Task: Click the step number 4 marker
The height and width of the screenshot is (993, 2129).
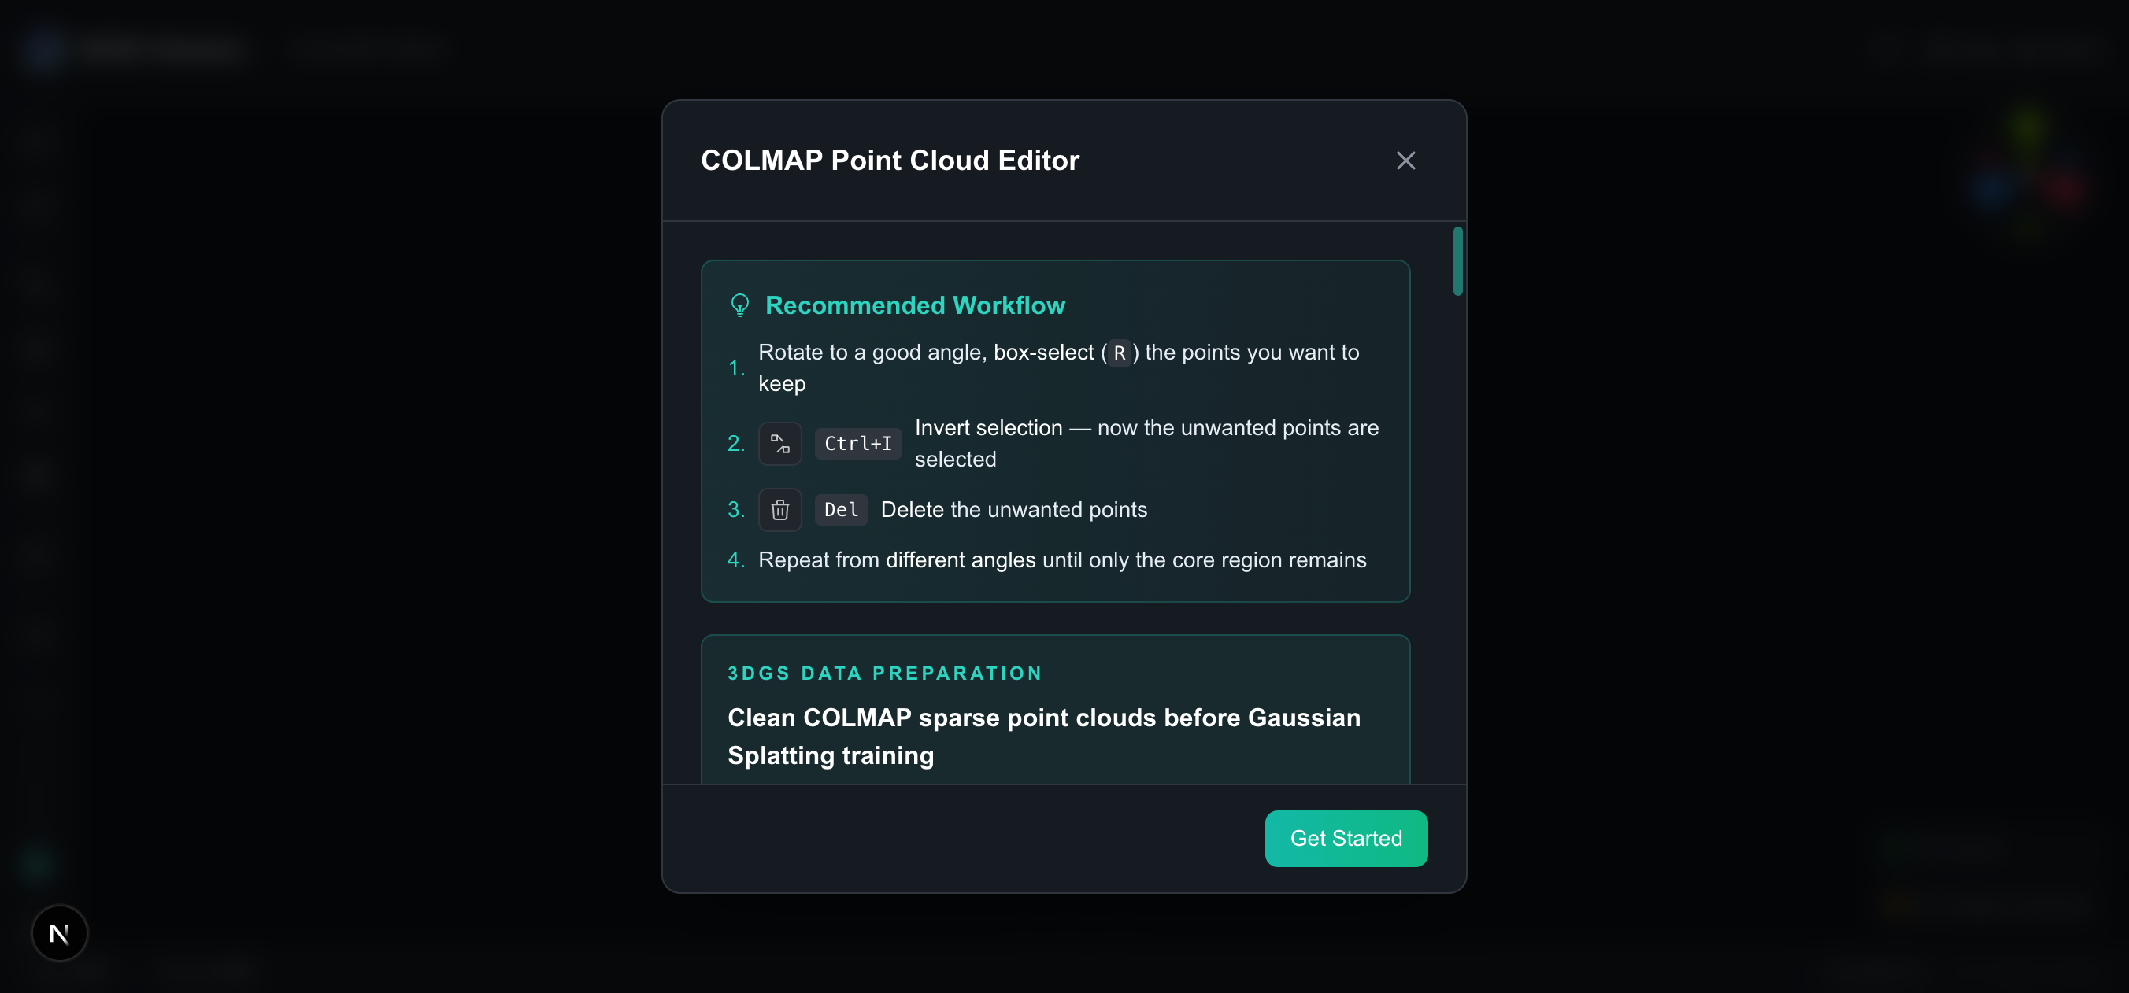Action: pyautogui.click(x=735, y=560)
